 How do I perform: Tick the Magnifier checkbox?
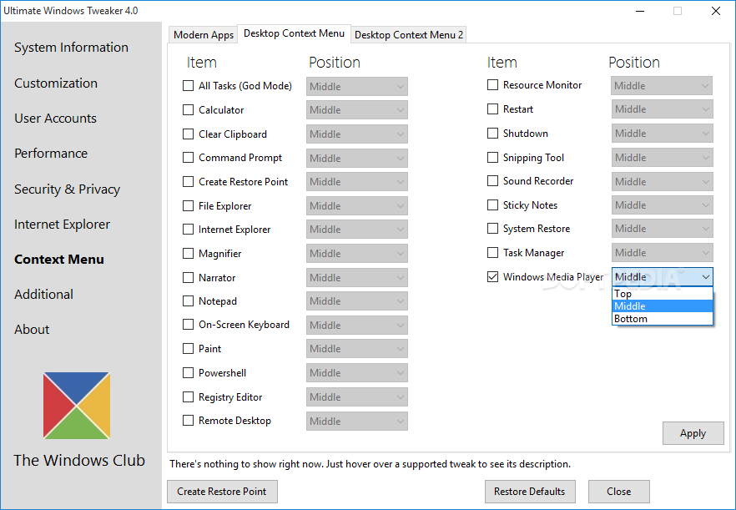[189, 254]
